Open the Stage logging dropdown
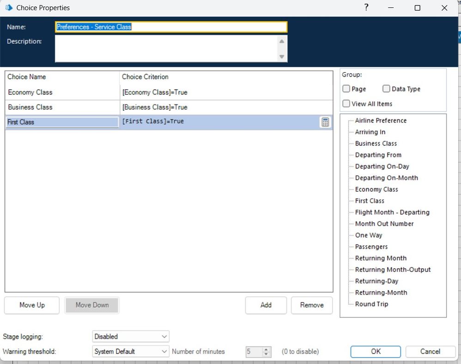The image size is (461, 364). tap(131, 336)
